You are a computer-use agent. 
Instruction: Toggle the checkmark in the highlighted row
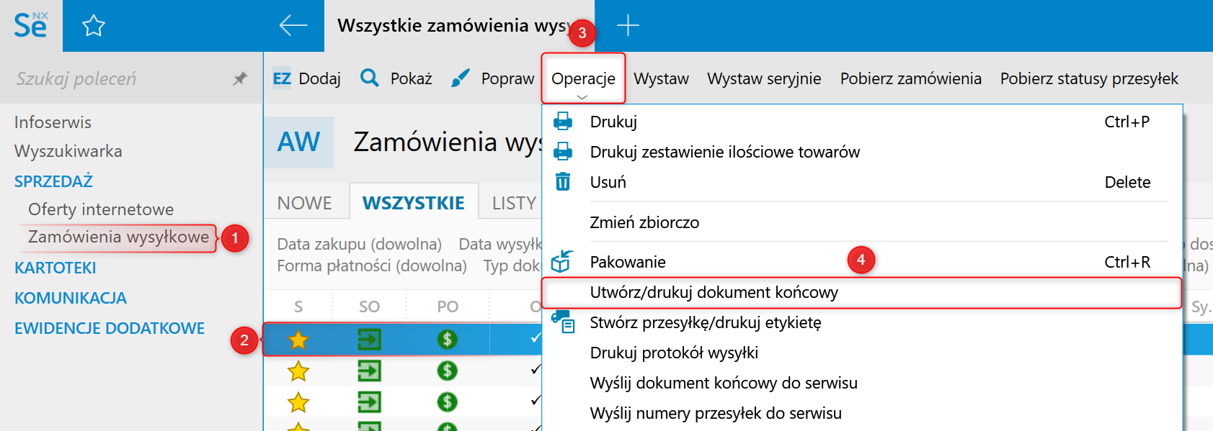pos(535,338)
